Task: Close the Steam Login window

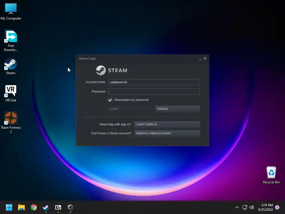Action: pos(205,59)
